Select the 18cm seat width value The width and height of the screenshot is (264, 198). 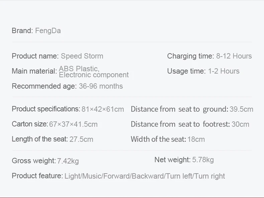coord(196,139)
